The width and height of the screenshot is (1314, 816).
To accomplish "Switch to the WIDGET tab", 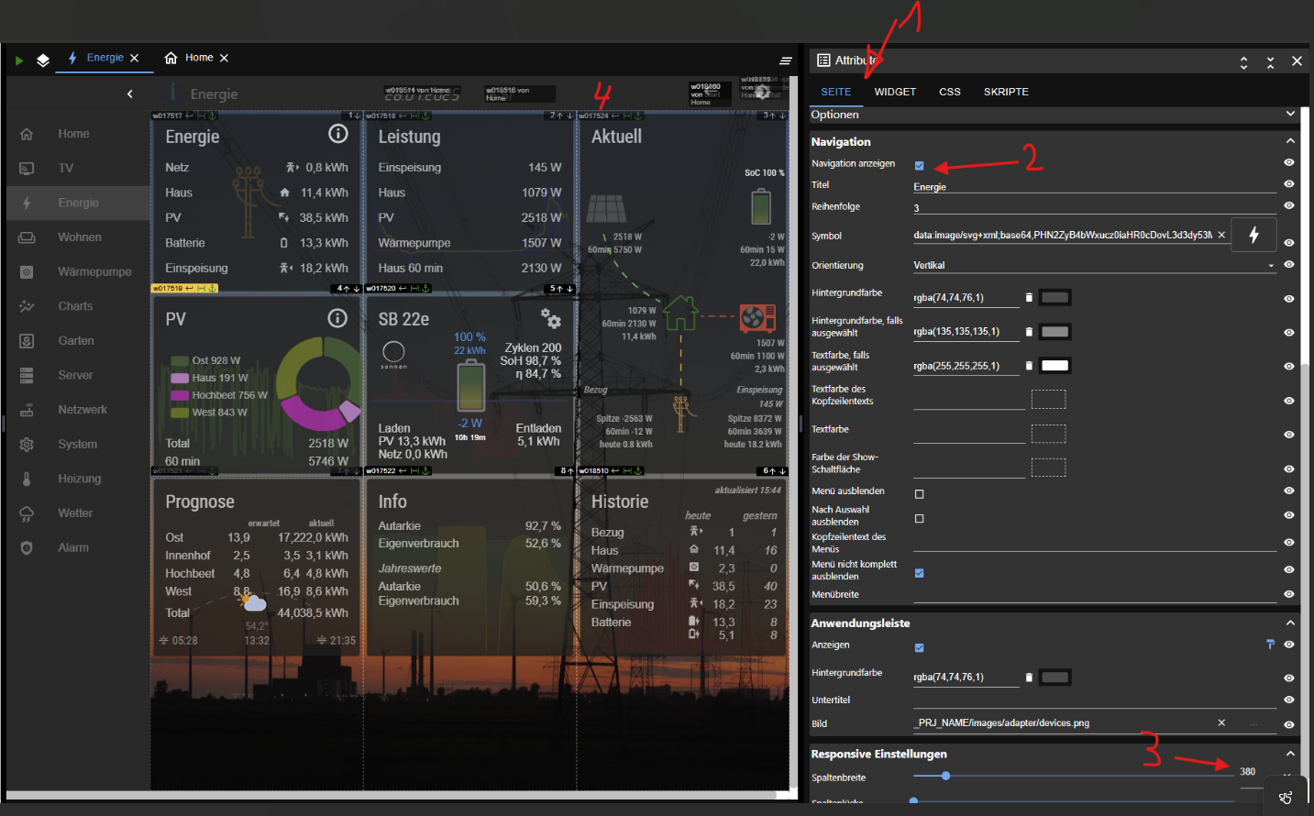I will click(x=895, y=92).
